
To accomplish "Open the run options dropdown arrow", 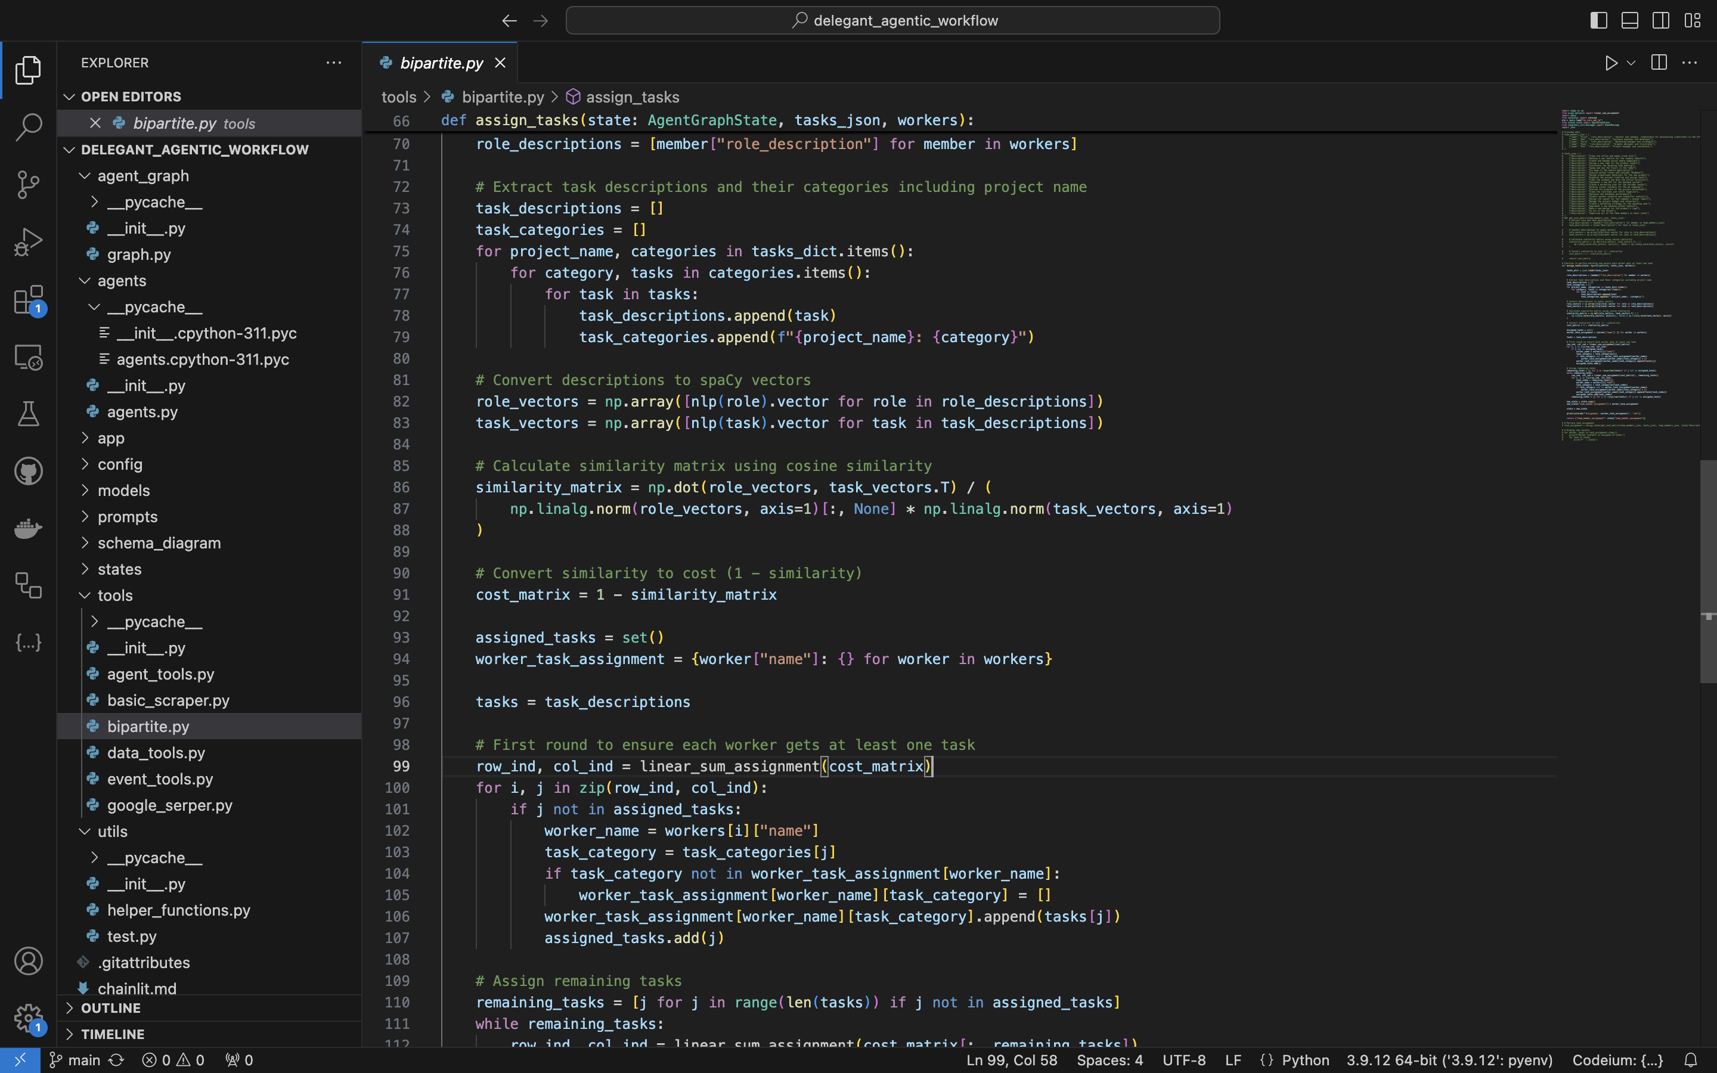I will click(x=1631, y=63).
